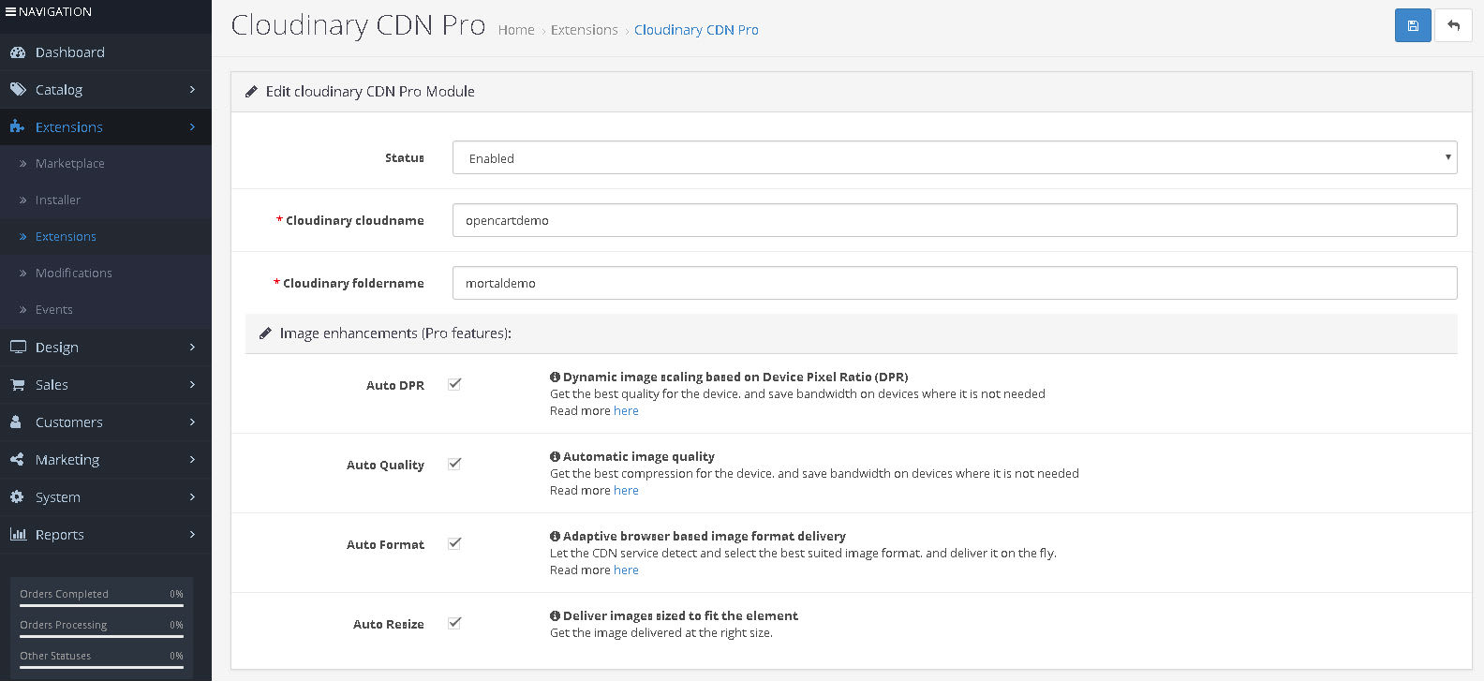Viewport: 1484px width, 681px height.
Task: Go to Home in the breadcrumb
Action: [516, 30]
